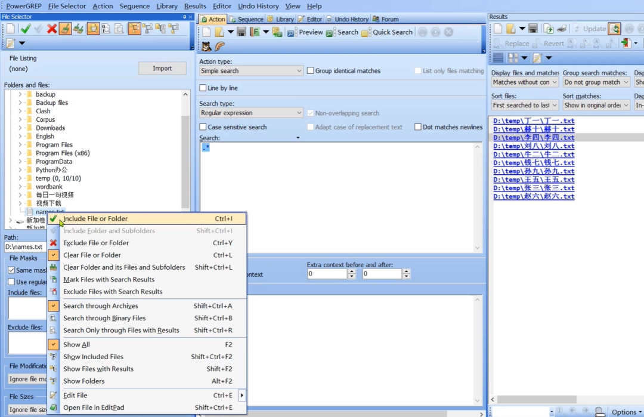Screen dimensions: 644x417
Task: Click the single-brush clear icon in File Selector toolbar
Action: (65, 29)
